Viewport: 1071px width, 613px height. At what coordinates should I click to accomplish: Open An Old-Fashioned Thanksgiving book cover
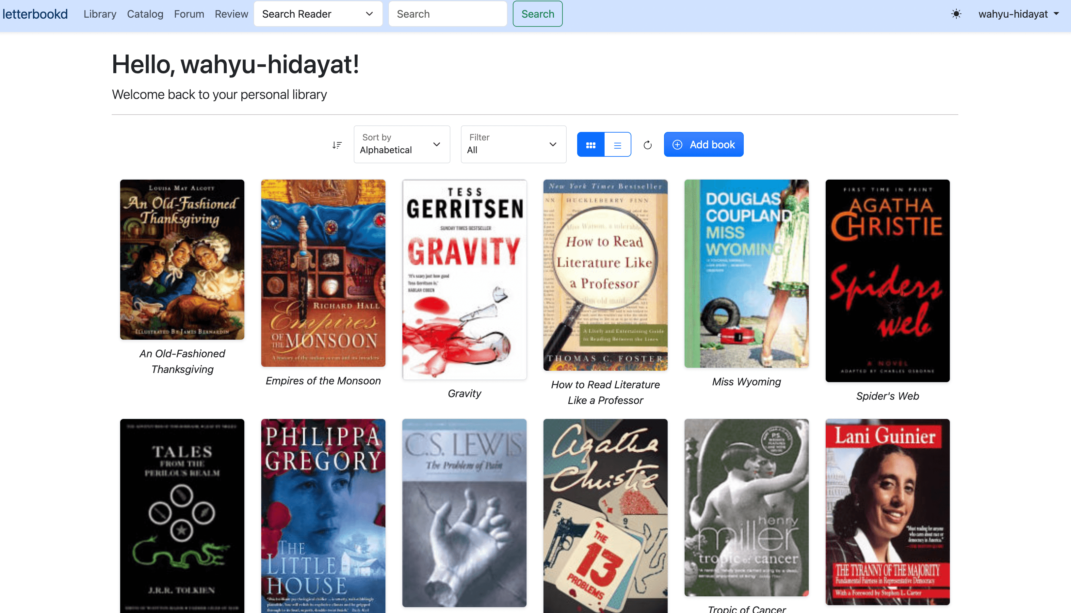point(182,259)
